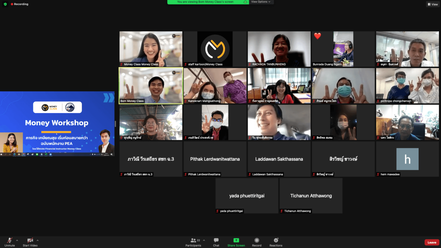Select the Money Workshop shared screen
The image size is (441, 248).
tap(57, 123)
